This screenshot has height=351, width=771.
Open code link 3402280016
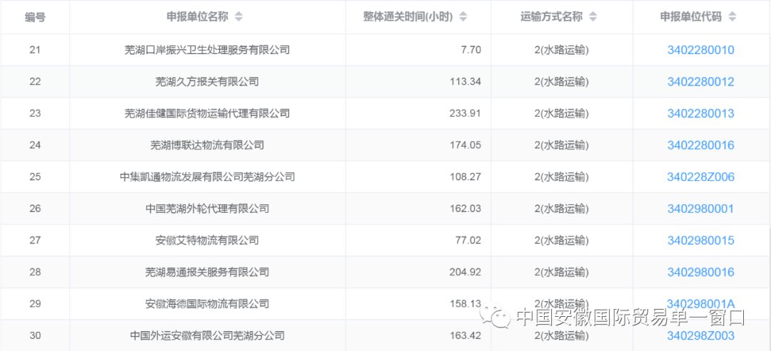(x=701, y=145)
